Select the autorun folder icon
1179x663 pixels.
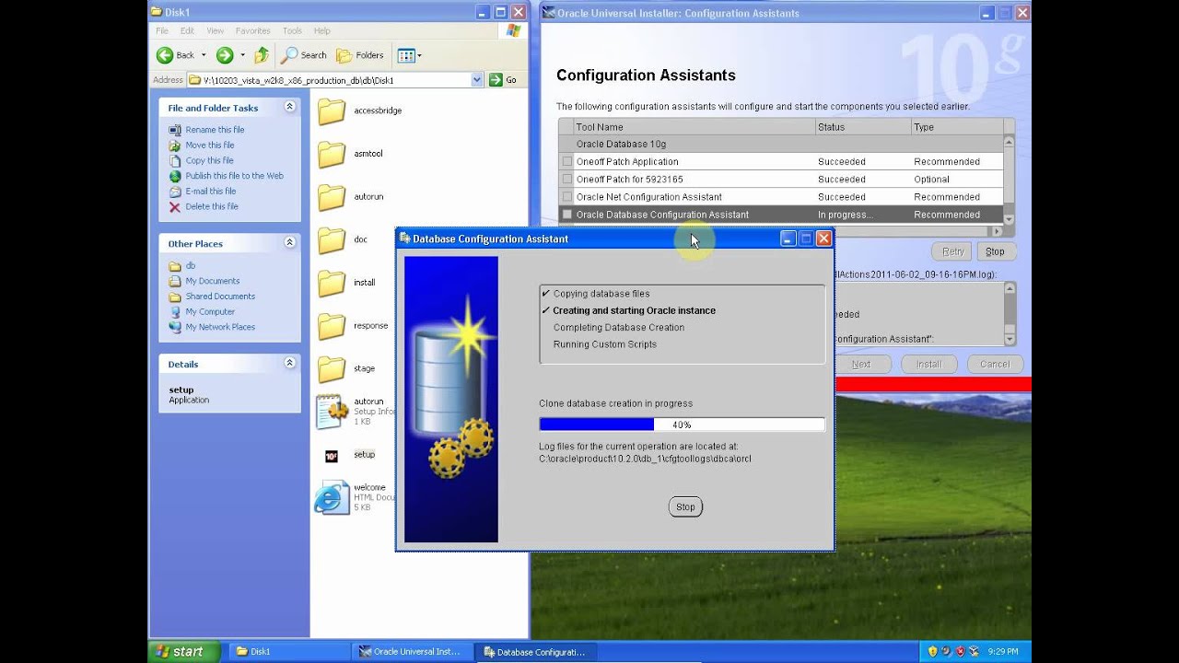point(332,197)
